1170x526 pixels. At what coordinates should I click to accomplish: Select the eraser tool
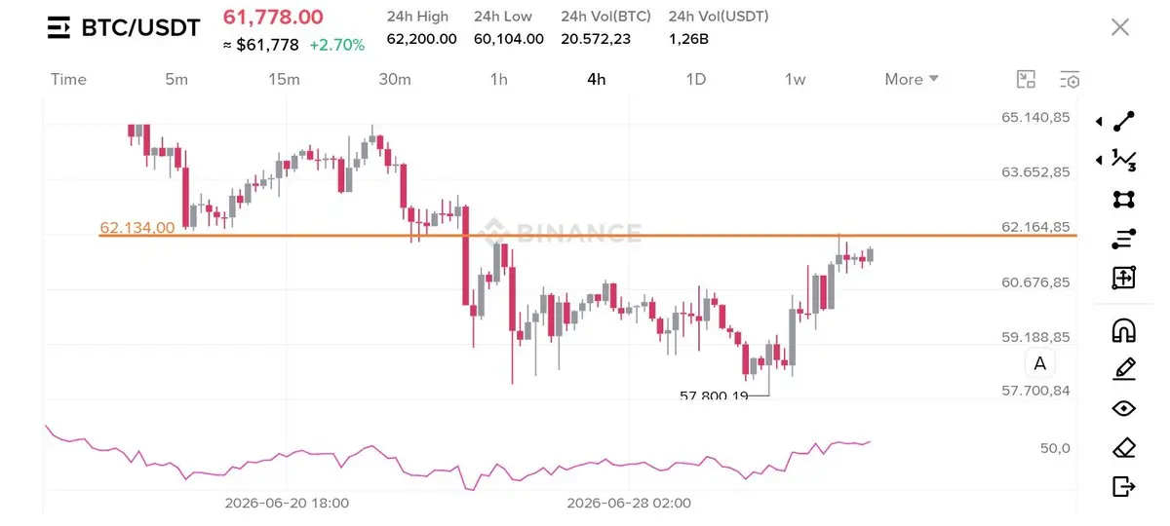tap(1124, 448)
